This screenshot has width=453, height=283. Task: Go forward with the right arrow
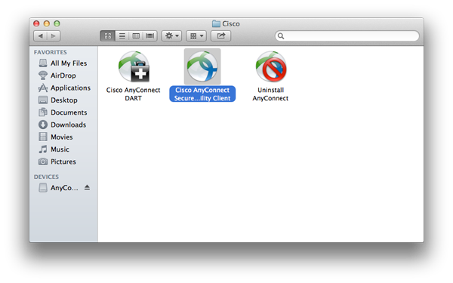click(54, 35)
